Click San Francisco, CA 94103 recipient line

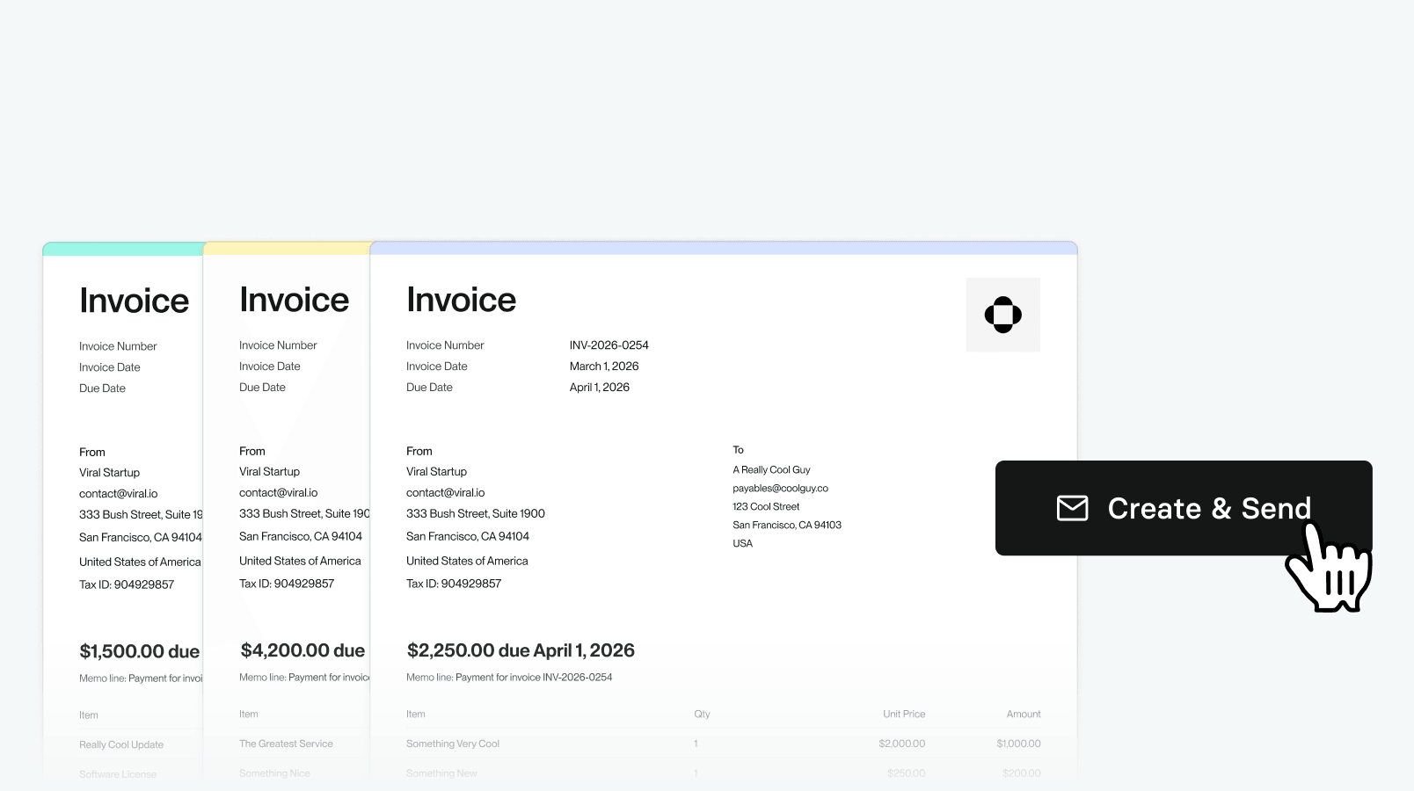click(787, 526)
